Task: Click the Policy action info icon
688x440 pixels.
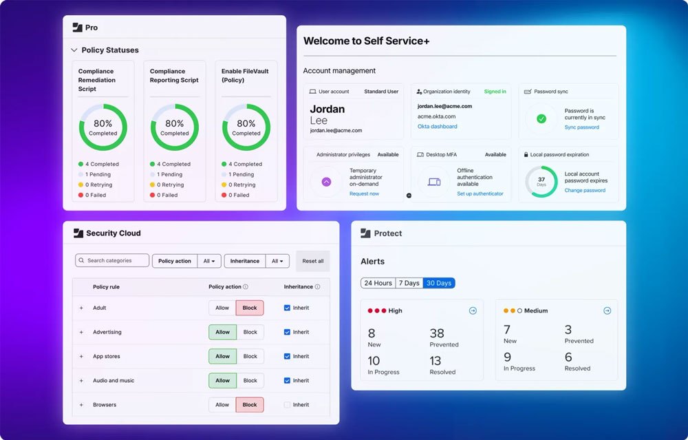Action: [x=246, y=286]
